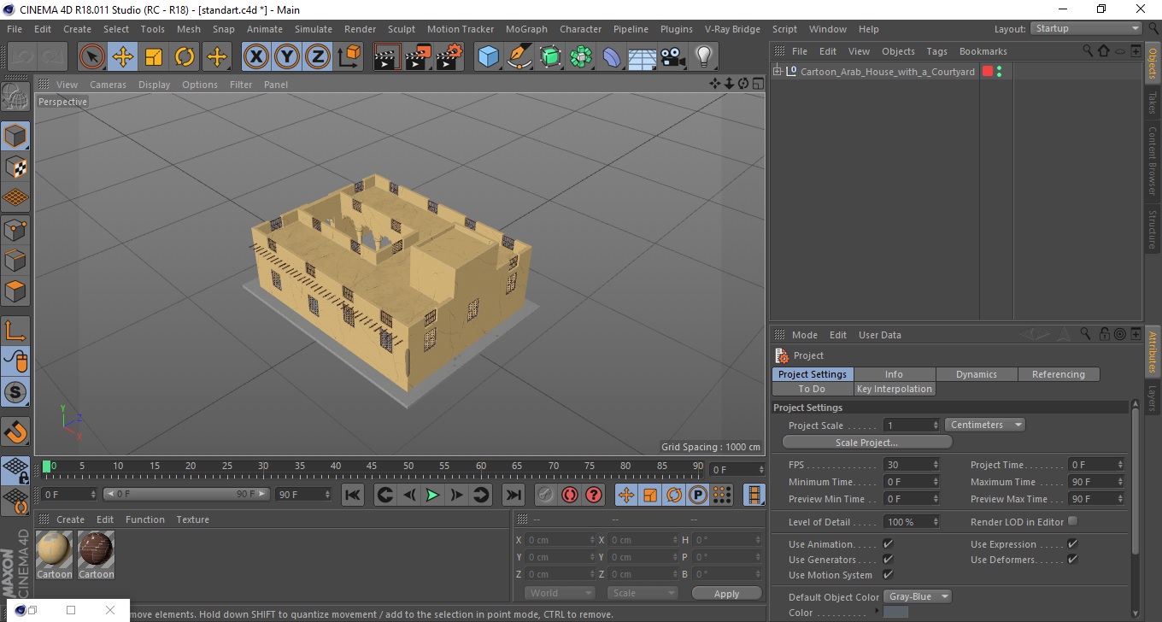
Task: Open Edit Render Settings icon
Action: tap(449, 57)
